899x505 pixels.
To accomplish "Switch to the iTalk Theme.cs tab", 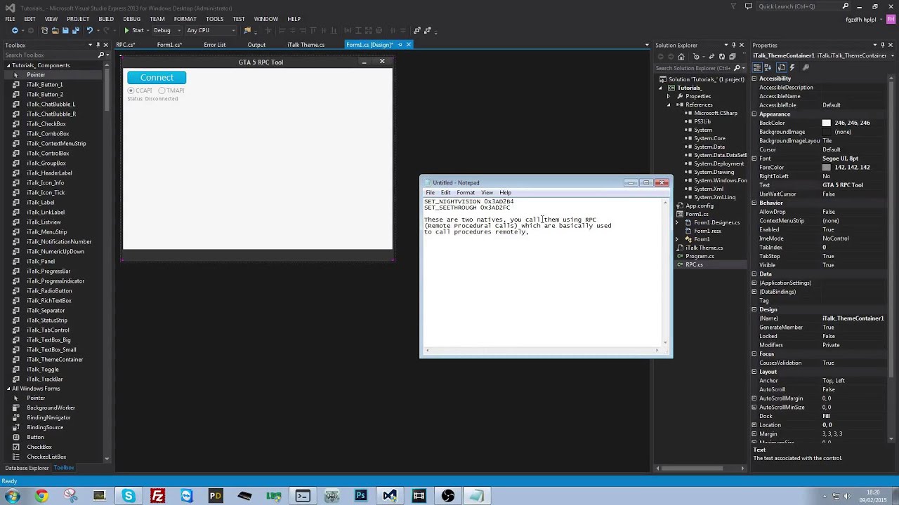I will click(x=306, y=45).
